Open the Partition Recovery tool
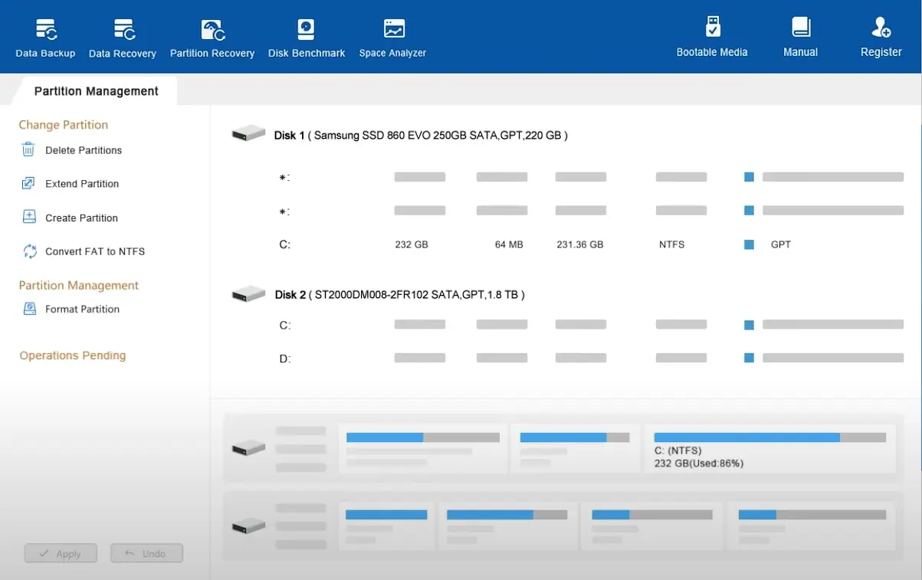The height and width of the screenshot is (580, 922). point(212,39)
